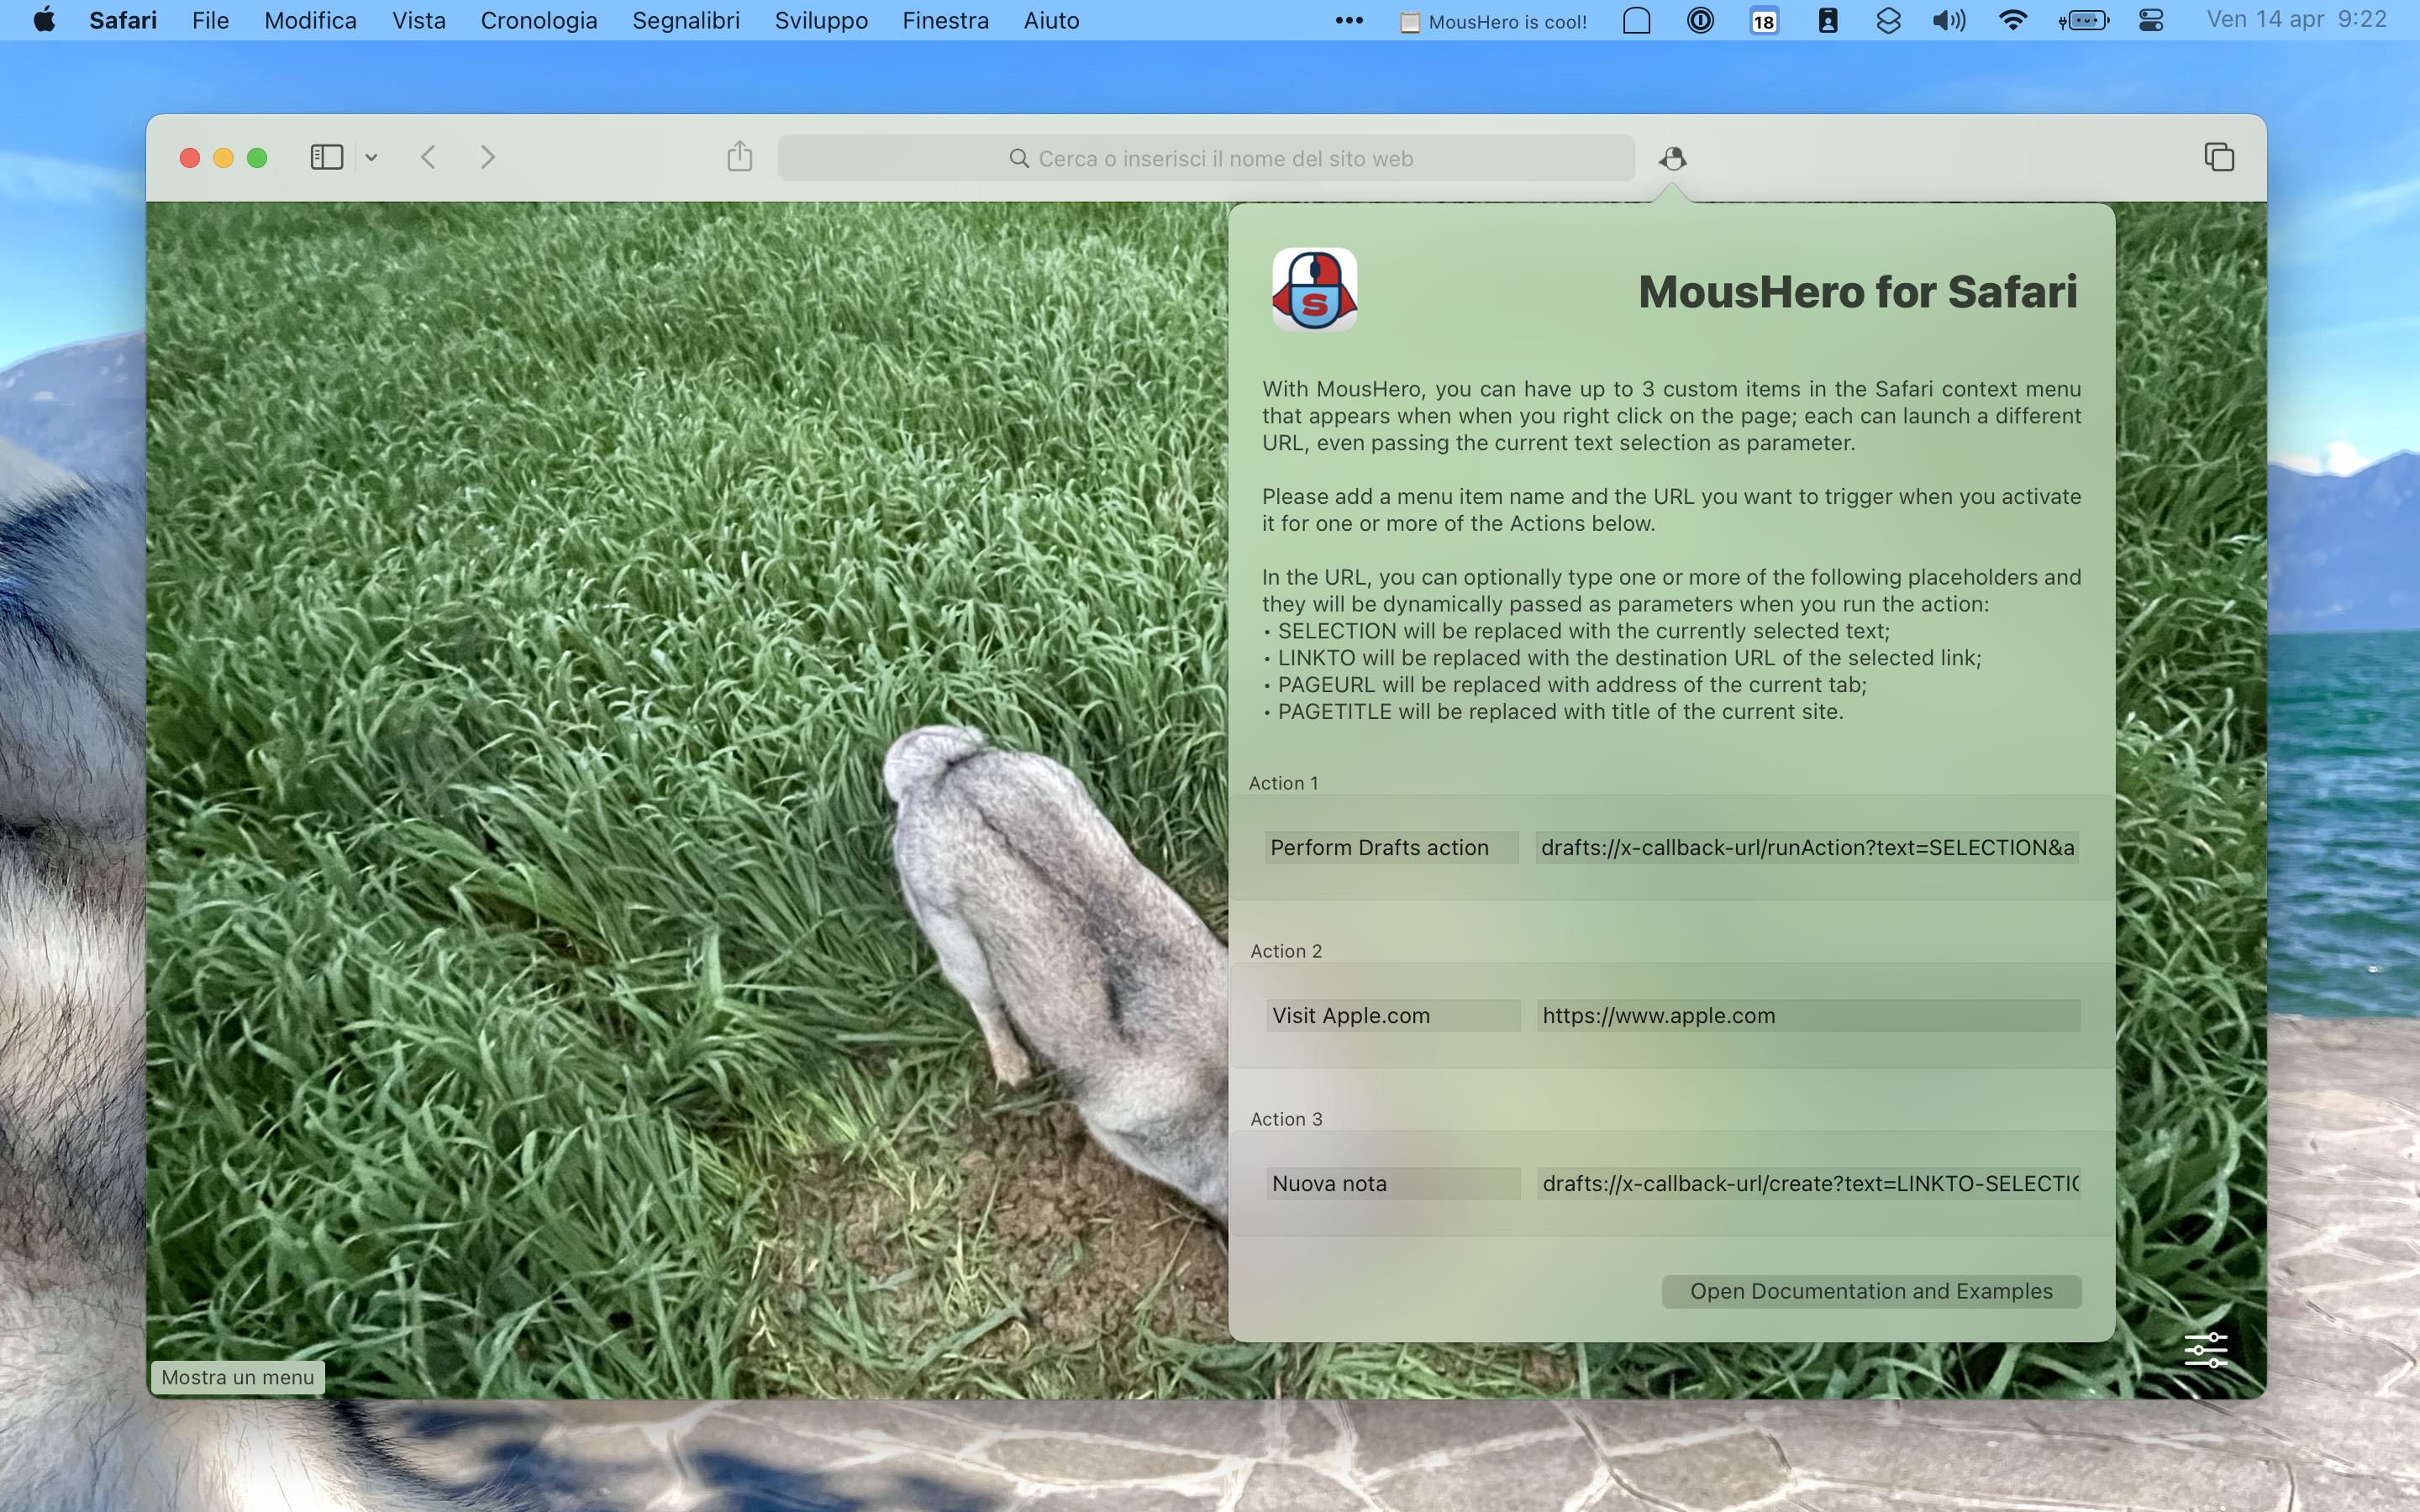Image resolution: width=2420 pixels, height=1512 pixels.
Task: Click the Action 1 URL field
Action: coord(1807,847)
